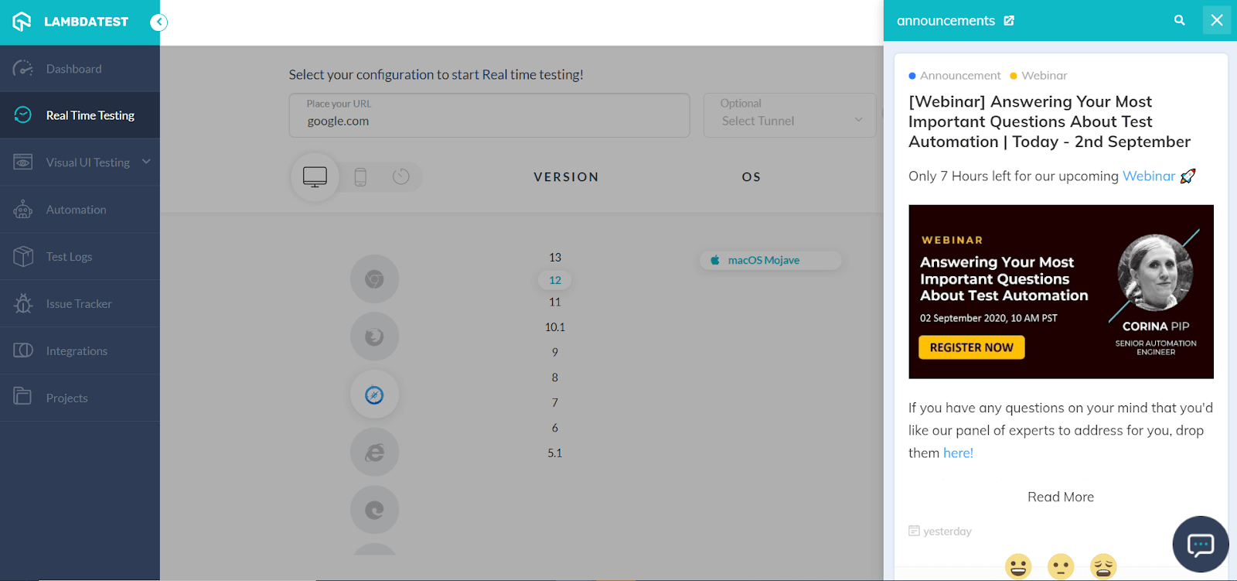React with the happy face emoji
This screenshot has height=581, width=1237.
click(1018, 566)
